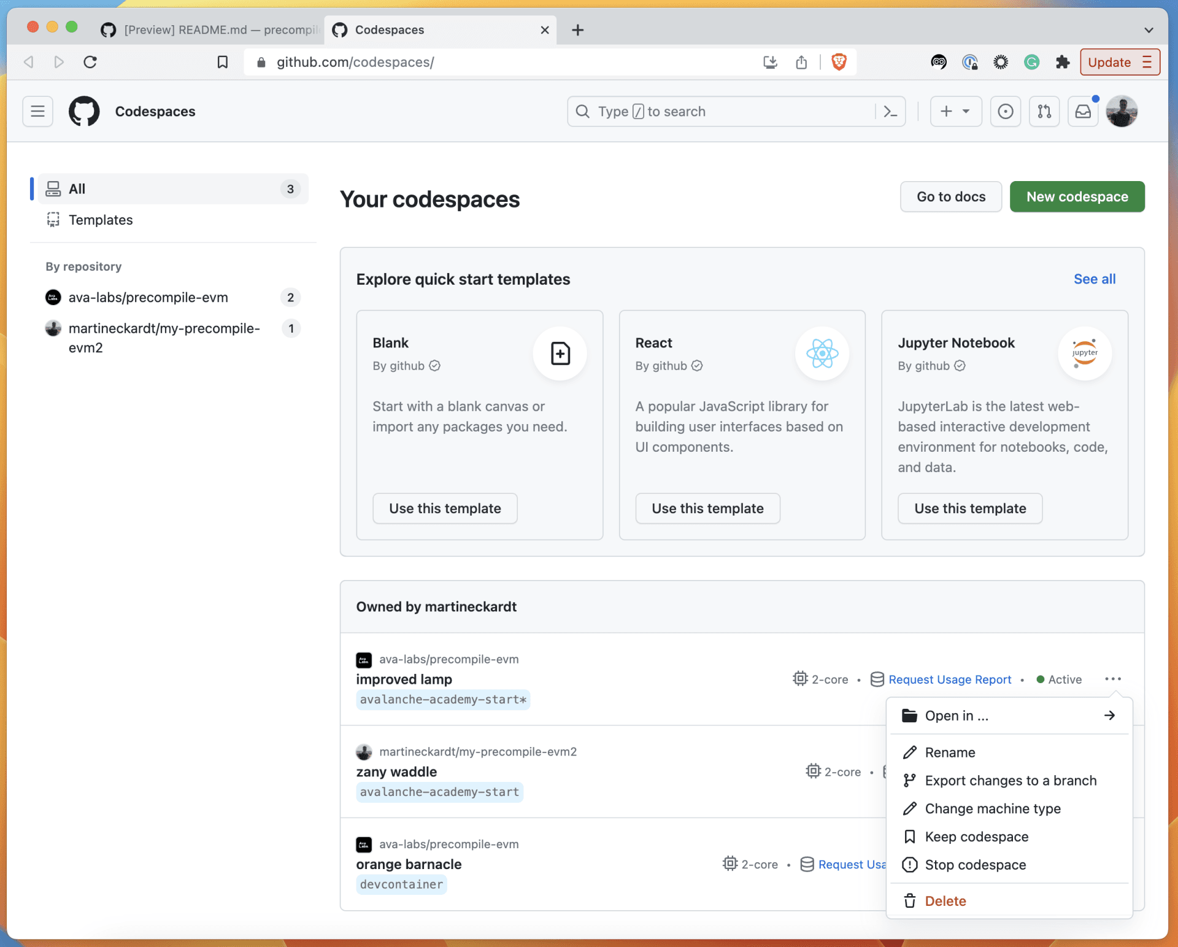Viewport: 1178px width, 947px height.
Task: Focus the Type to search field
Action: click(724, 111)
